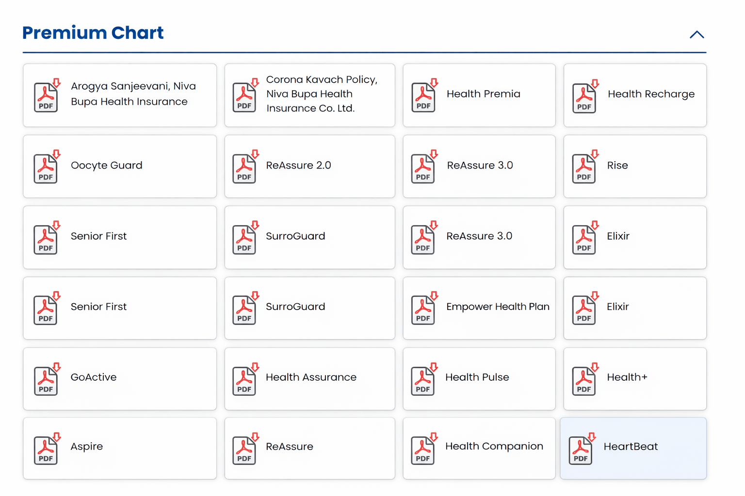Open the Aspire premium chart
Image resolution: width=745 pixels, height=496 pixels.
[119, 448]
